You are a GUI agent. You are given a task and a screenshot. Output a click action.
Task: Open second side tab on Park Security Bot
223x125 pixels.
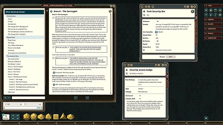coord(196,26)
